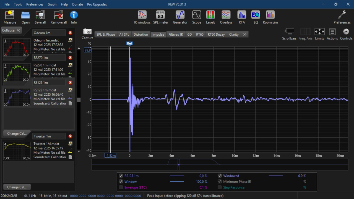Select the Tweeter 1m measurement thumbnail
Screen dimensions: 354x199
click(17, 151)
